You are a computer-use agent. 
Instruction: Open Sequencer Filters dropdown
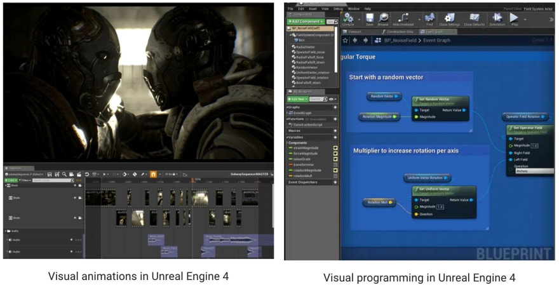click(x=25, y=180)
